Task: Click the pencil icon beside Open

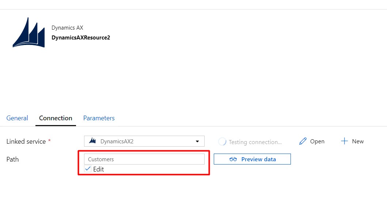Action: pos(303,141)
